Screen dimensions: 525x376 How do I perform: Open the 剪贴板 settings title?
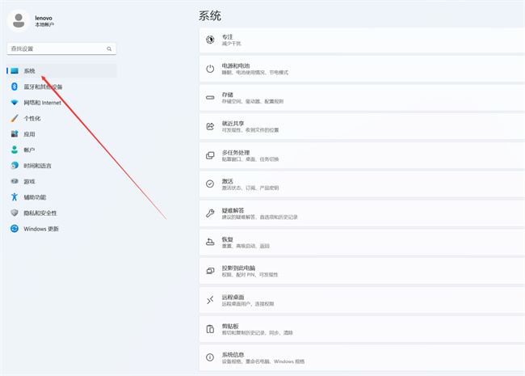coord(230,326)
